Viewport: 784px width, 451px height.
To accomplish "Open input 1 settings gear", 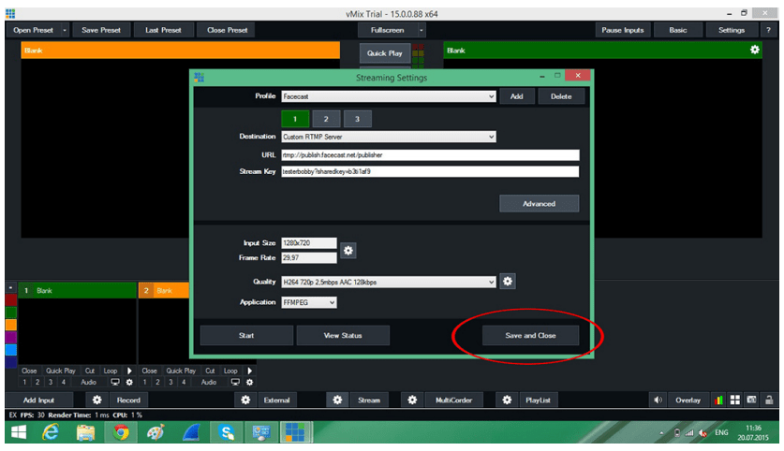I will [x=129, y=382].
